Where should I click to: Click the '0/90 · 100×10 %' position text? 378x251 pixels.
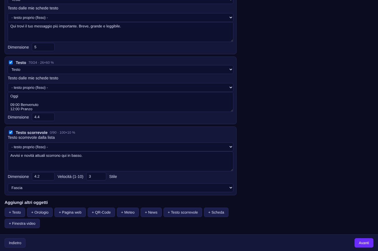coord(62,132)
